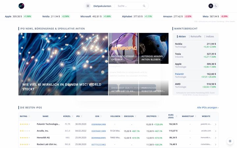Open the Anthropic strebt Oktober article tile
This screenshot has height=148, width=237.
(x=123, y=48)
